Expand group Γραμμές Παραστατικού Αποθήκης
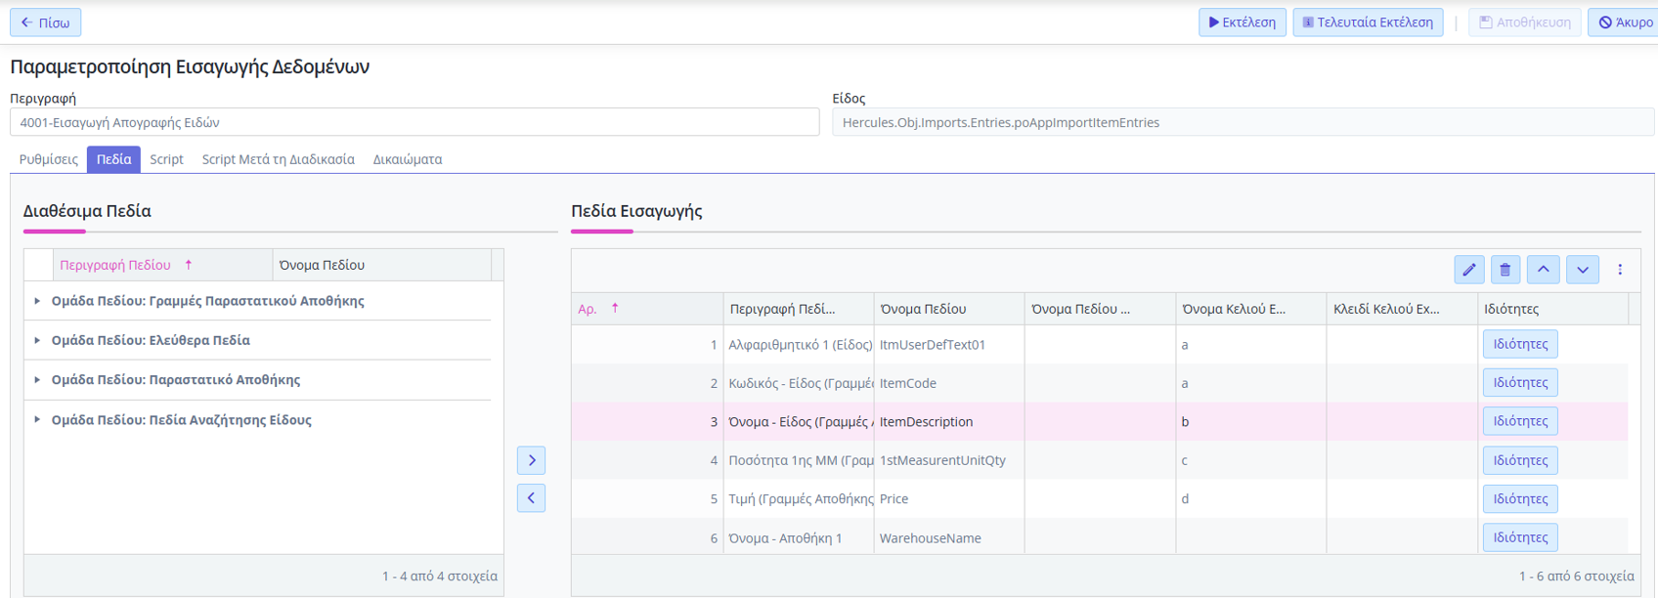 (x=37, y=301)
